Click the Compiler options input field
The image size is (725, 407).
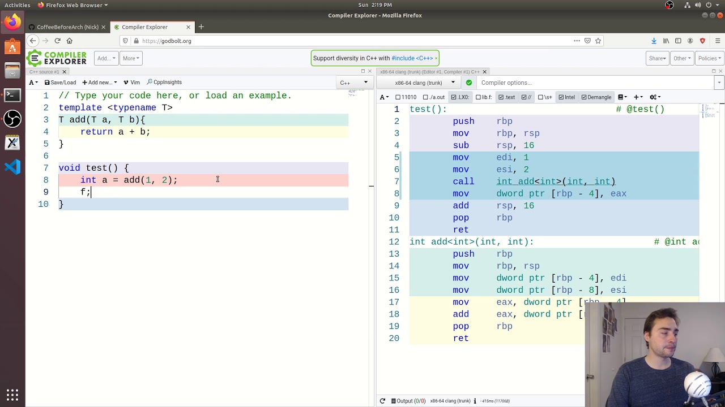click(x=596, y=83)
